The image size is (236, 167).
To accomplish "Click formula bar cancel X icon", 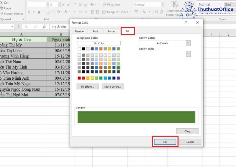I will (x=26, y=27).
